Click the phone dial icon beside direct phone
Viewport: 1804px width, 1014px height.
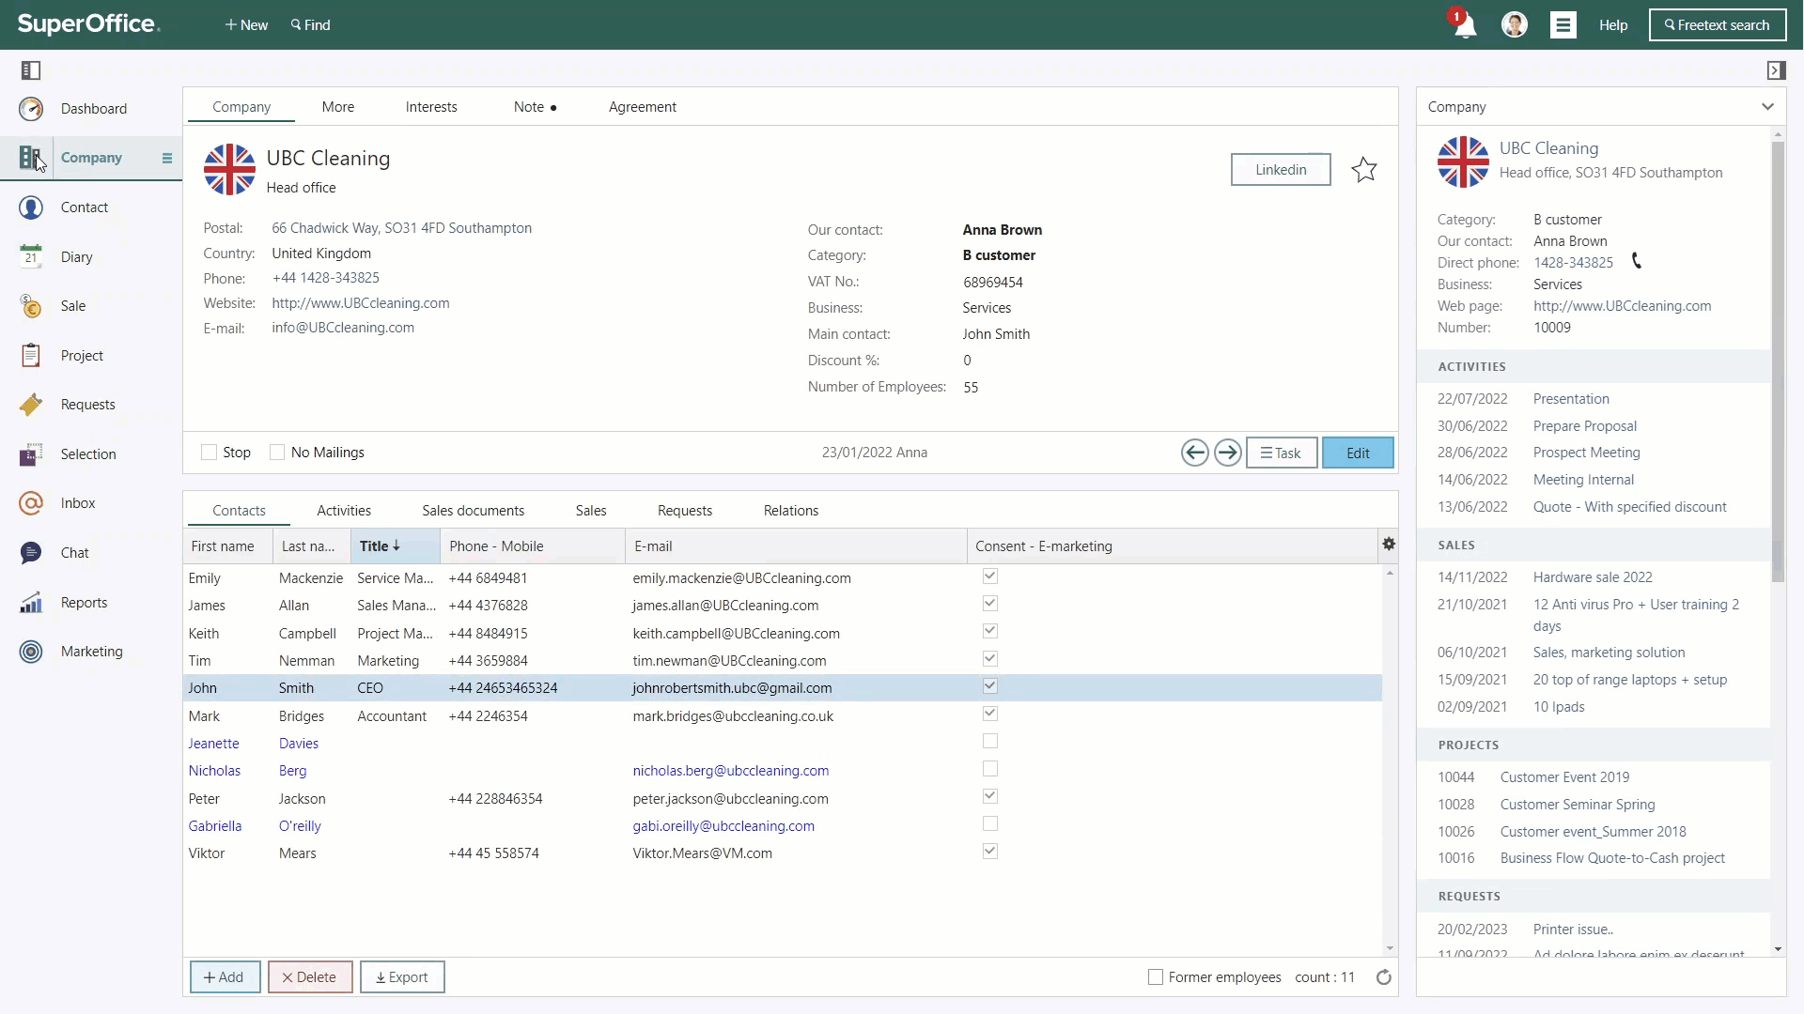(x=1636, y=262)
